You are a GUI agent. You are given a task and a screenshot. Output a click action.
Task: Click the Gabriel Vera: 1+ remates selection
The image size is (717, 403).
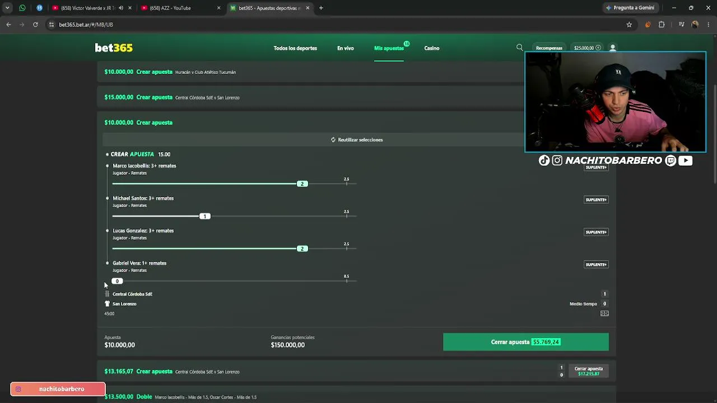(x=139, y=263)
